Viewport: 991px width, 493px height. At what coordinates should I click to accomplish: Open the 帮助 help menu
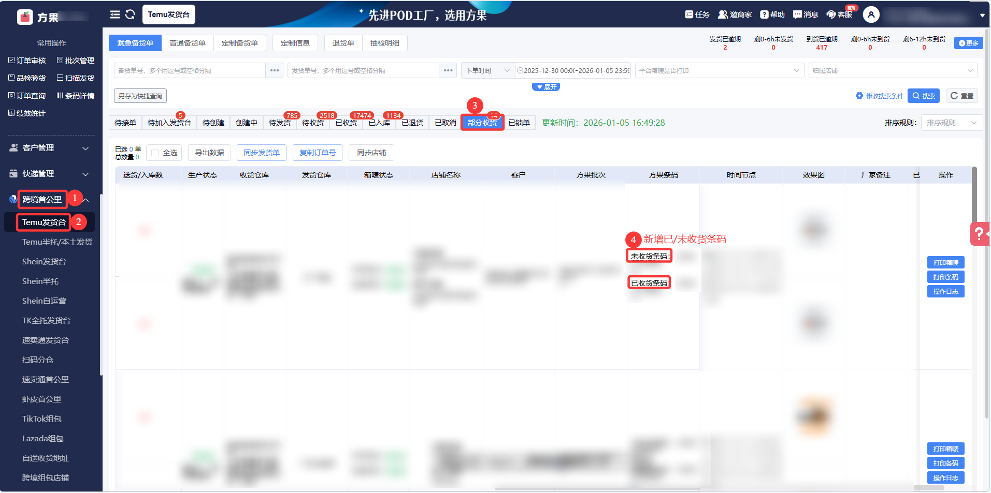772,14
